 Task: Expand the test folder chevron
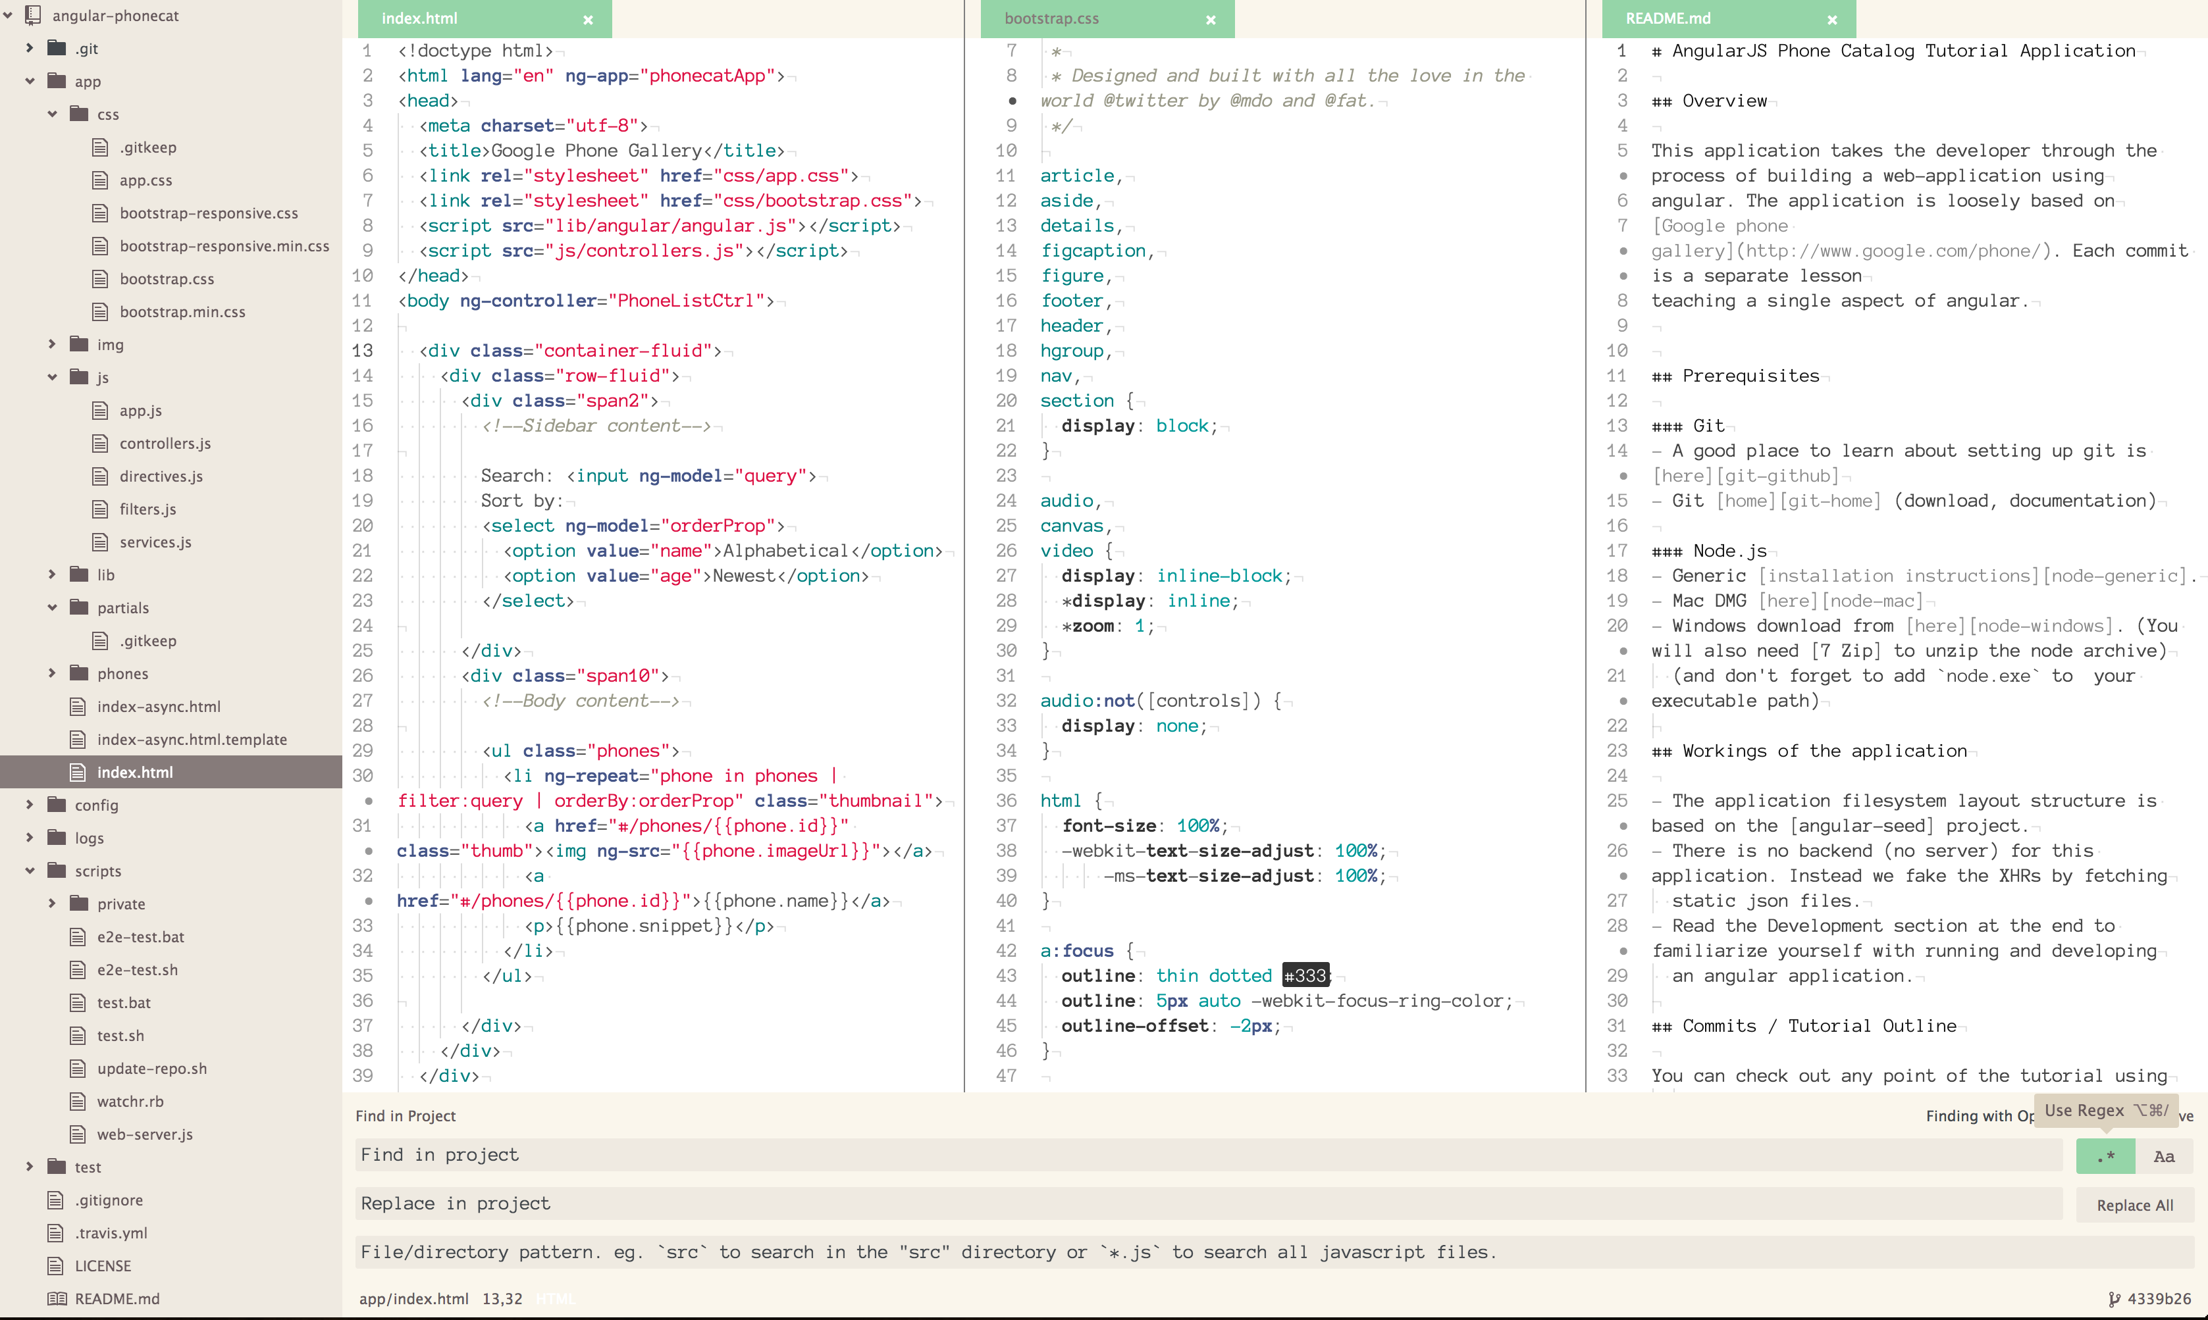[30, 1167]
